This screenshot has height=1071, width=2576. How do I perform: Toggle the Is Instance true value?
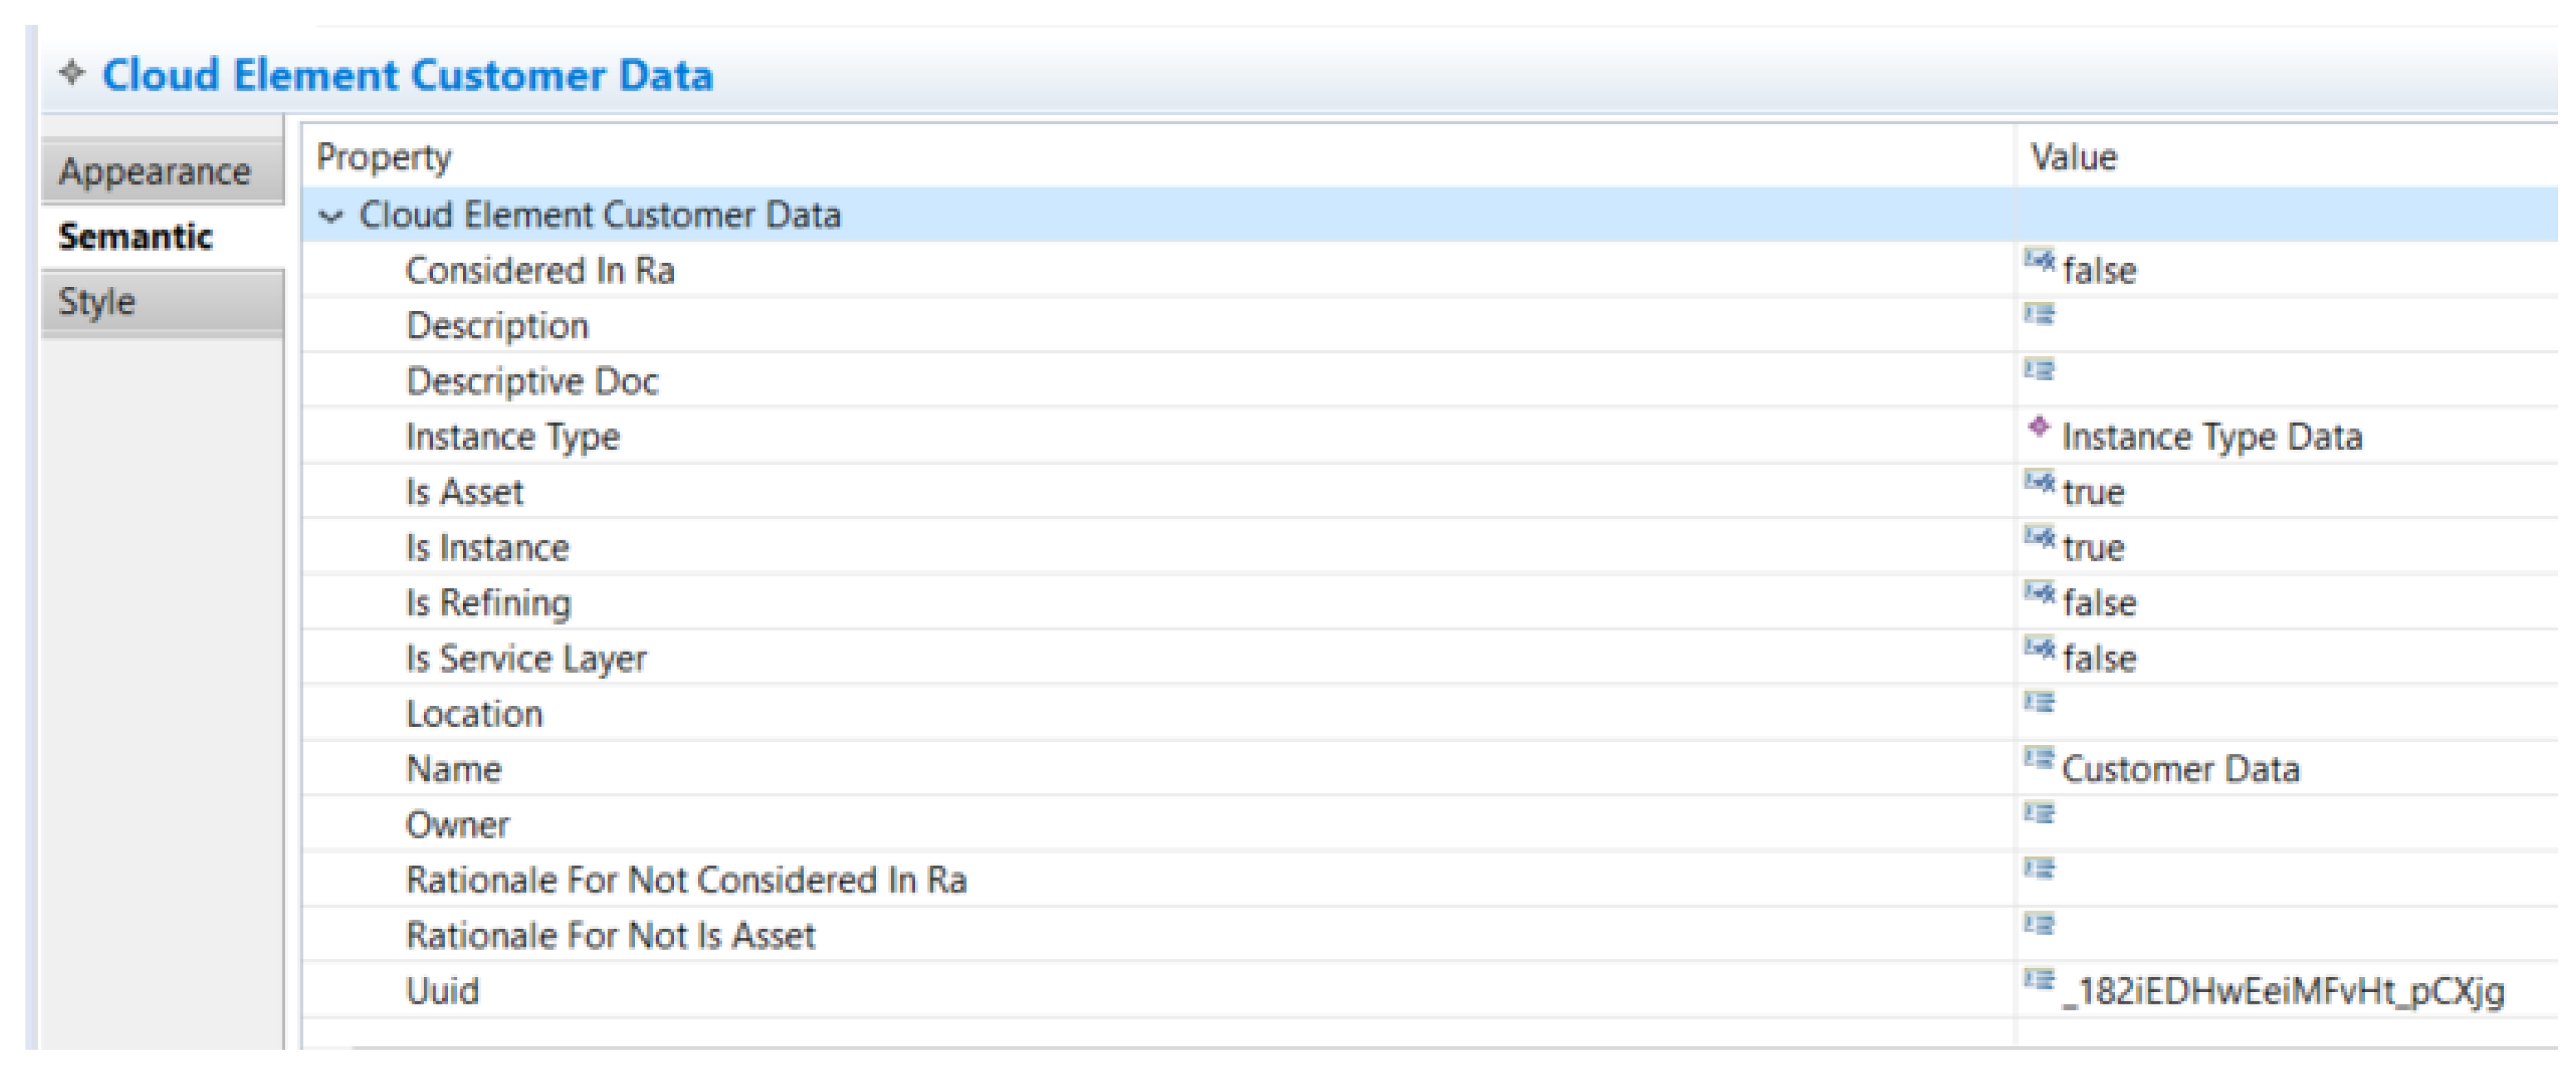click(x=2093, y=549)
